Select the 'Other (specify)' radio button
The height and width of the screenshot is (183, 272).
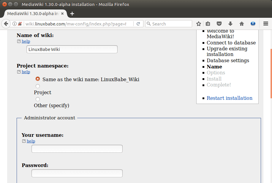pyautogui.click(x=38, y=99)
